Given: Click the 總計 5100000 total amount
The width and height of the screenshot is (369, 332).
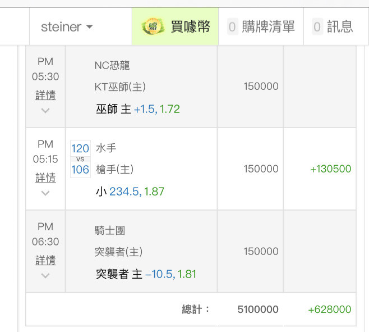Looking at the screenshot, I should tap(258, 310).
